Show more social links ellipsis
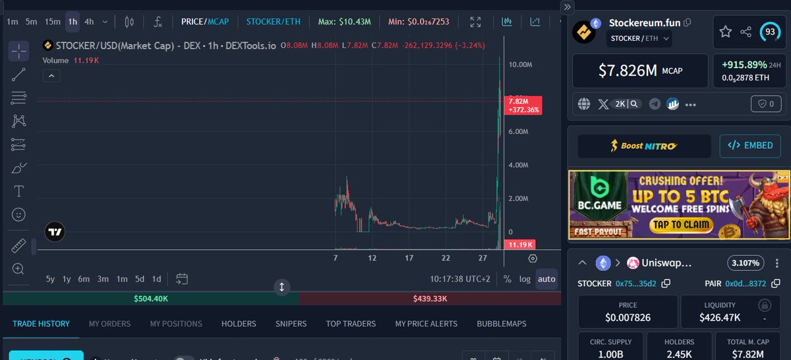This screenshot has height=360, width=791. coord(691,104)
